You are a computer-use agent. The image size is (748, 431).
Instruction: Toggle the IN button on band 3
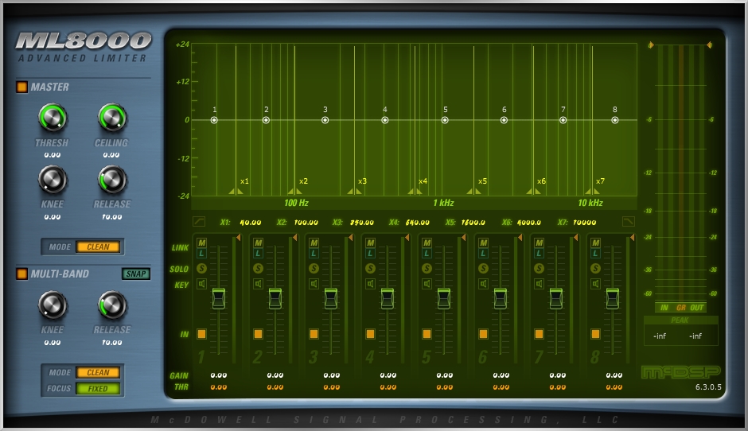click(x=314, y=334)
